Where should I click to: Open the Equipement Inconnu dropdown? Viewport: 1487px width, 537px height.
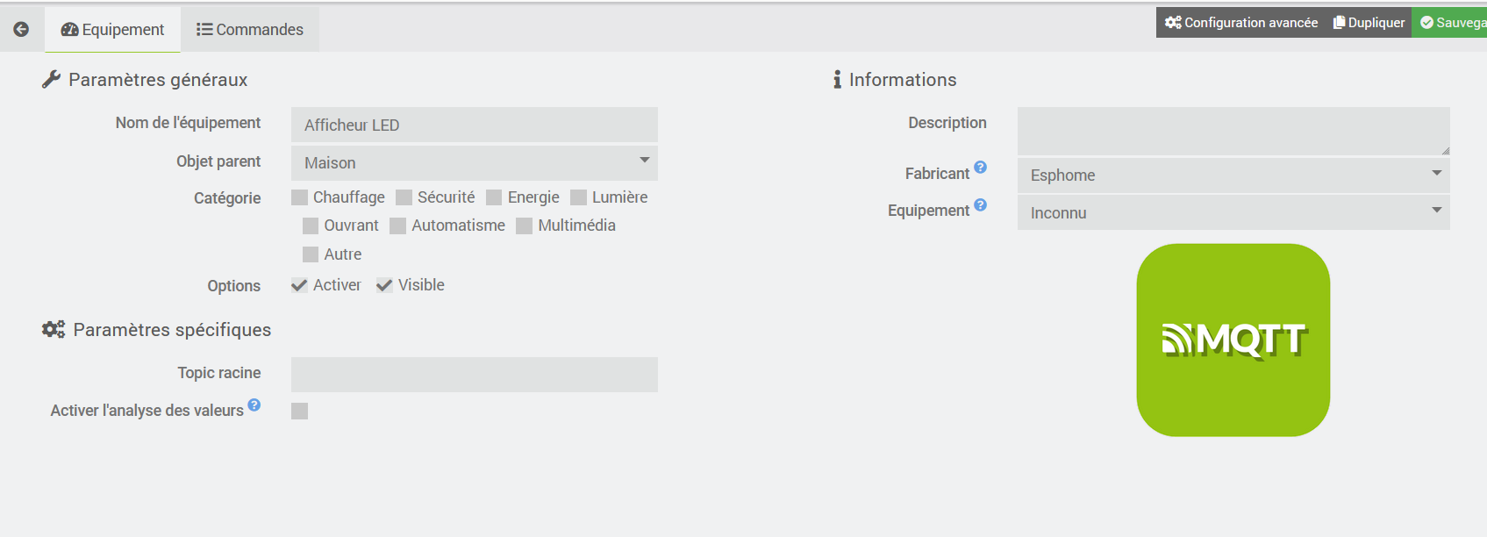point(1233,213)
